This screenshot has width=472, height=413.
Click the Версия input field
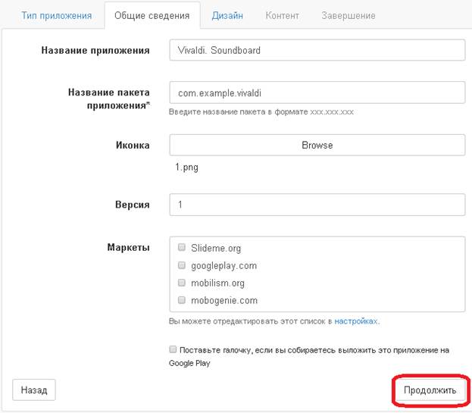coord(317,205)
